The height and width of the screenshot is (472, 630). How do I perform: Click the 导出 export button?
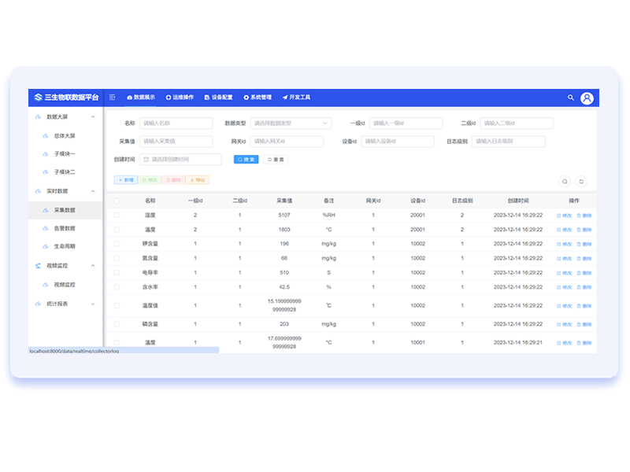(197, 180)
